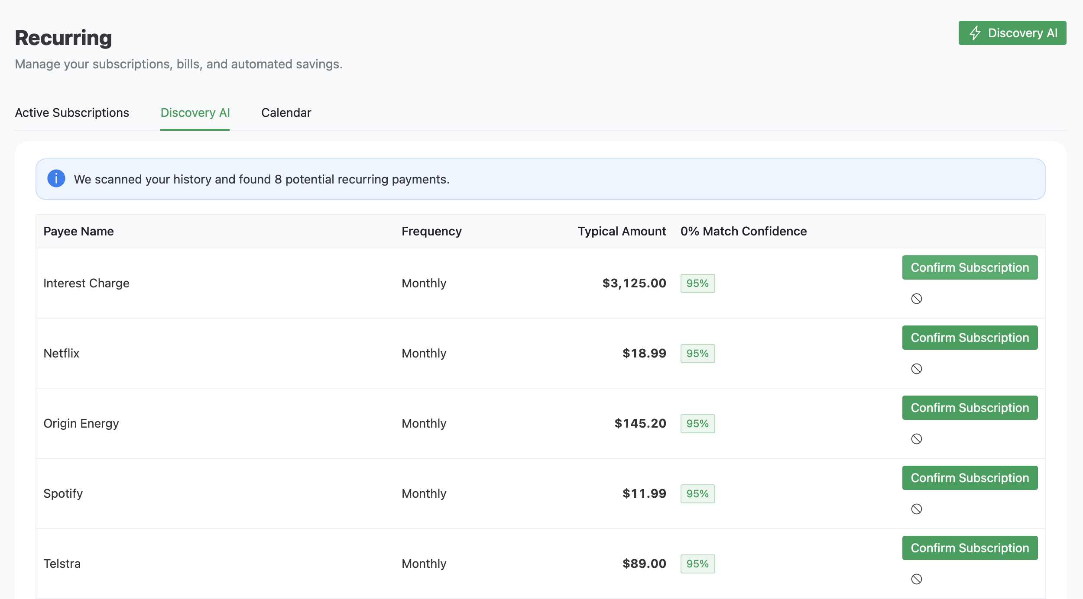Click the green Discovery AI button with the lightning bolt
This screenshot has width=1083, height=599.
[x=1012, y=33]
